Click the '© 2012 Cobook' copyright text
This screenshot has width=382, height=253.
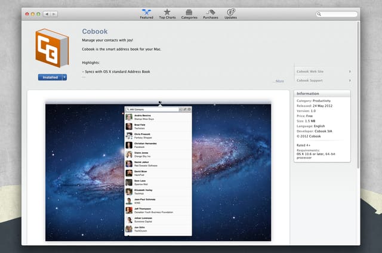[309, 137]
